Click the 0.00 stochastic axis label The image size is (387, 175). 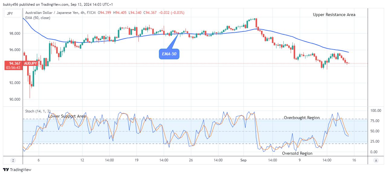tap(374, 152)
